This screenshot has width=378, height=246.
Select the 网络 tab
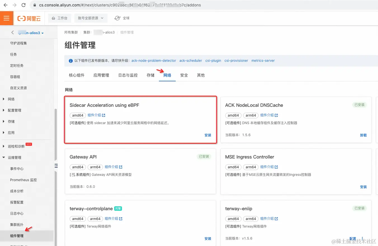[x=167, y=75]
